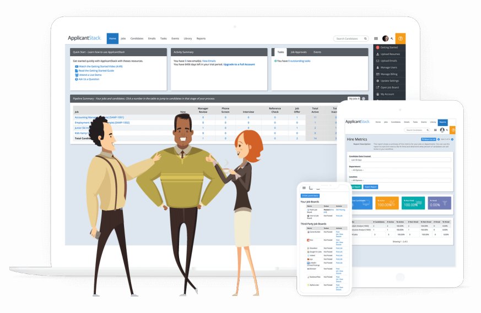Click the Open Job Board external-link icon
This screenshot has height=313, width=481.
(x=377, y=87)
